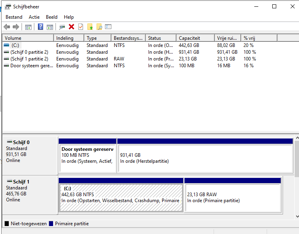Screen dimensions: 299x234
Task: Sort by the Vrije rui... column header
Action: coord(228,38)
